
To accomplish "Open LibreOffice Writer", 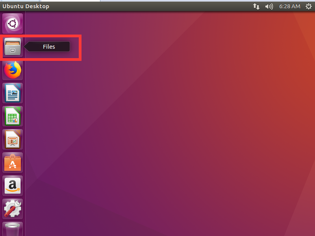I will pyautogui.click(x=12, y=93).
